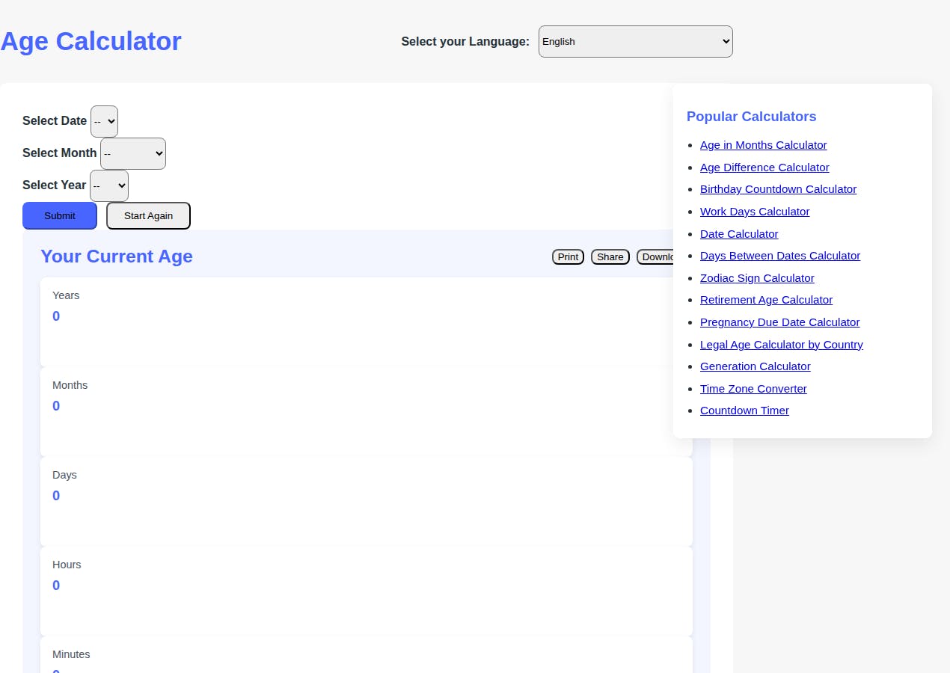Click the Age Calculator page title
950x673 pixels.
click(91, 41)
